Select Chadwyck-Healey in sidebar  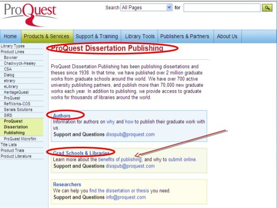coord(20,63)
